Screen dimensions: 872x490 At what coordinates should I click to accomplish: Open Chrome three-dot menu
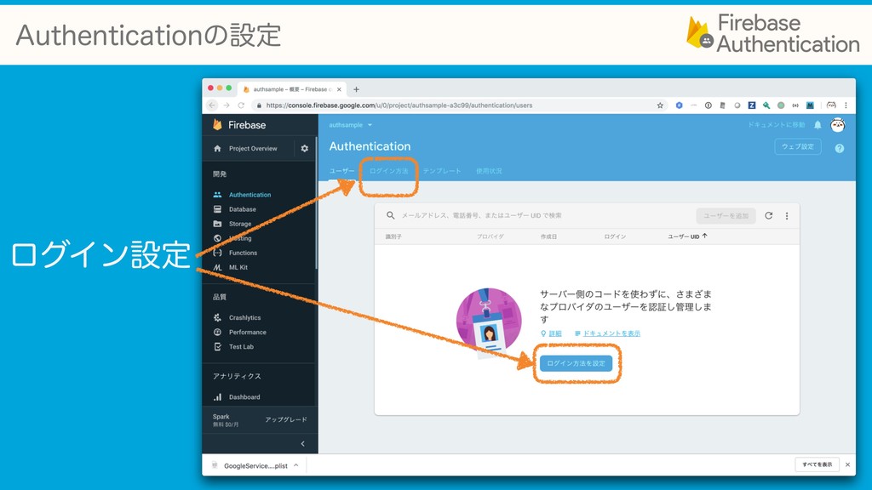coord(846,105)
